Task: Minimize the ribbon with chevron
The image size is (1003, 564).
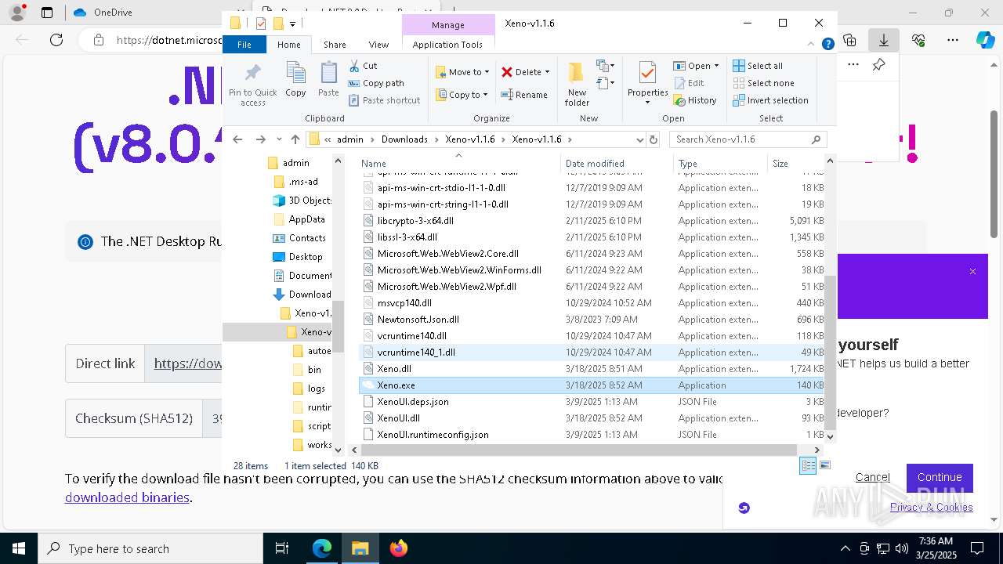Action: (x=812, y=45)
